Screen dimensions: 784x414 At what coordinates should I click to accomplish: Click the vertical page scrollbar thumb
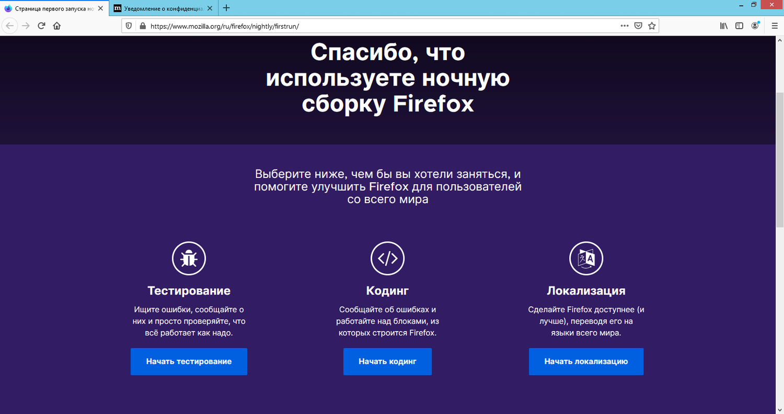779,160
